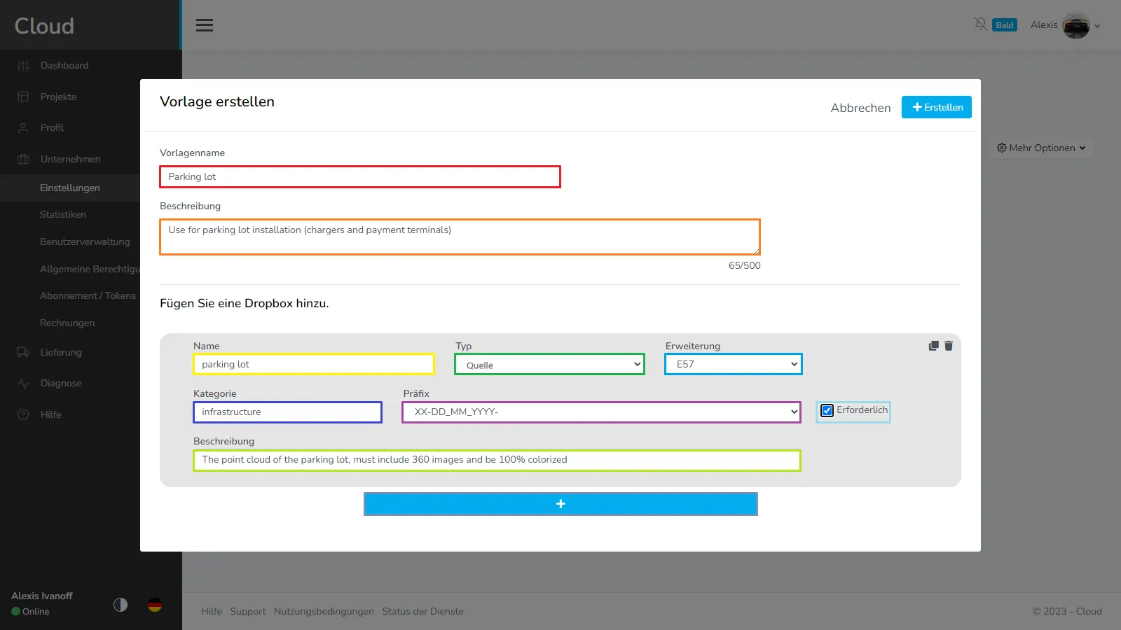Open the Erweiterung dropdown showing E57

coord(734,364)
